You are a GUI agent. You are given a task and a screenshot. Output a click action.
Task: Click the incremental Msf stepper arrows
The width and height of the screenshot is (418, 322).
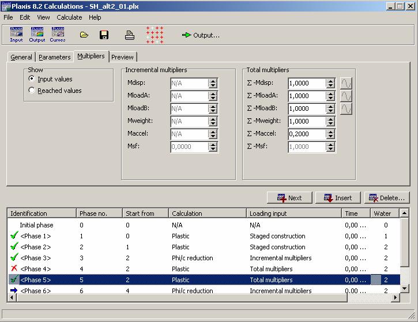point(213,147)
